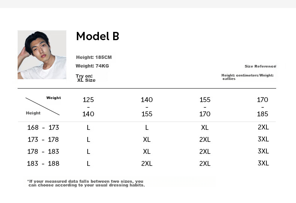Select the 140-155 weight column header
Viewport: 296px width, 203px height.
tap(147, 107)
